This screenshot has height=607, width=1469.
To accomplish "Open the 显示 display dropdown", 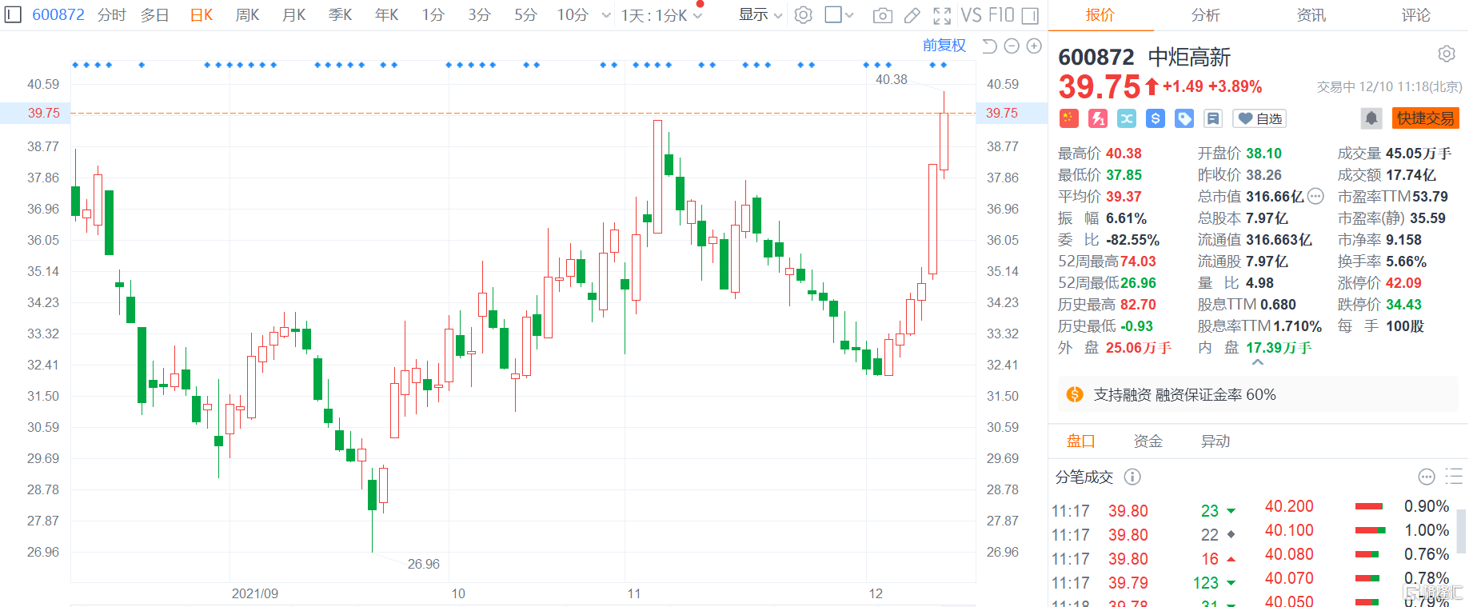I will coord(760,15).
